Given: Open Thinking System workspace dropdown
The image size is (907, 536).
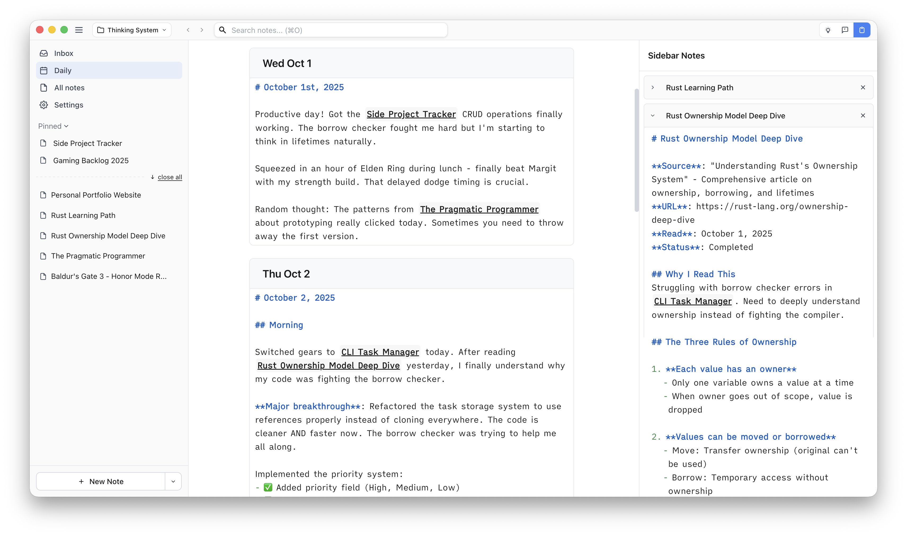Looking at the screenshot, I should [x=132, y=30].
